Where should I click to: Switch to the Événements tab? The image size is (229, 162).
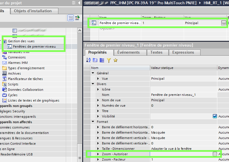pos(128,52)
